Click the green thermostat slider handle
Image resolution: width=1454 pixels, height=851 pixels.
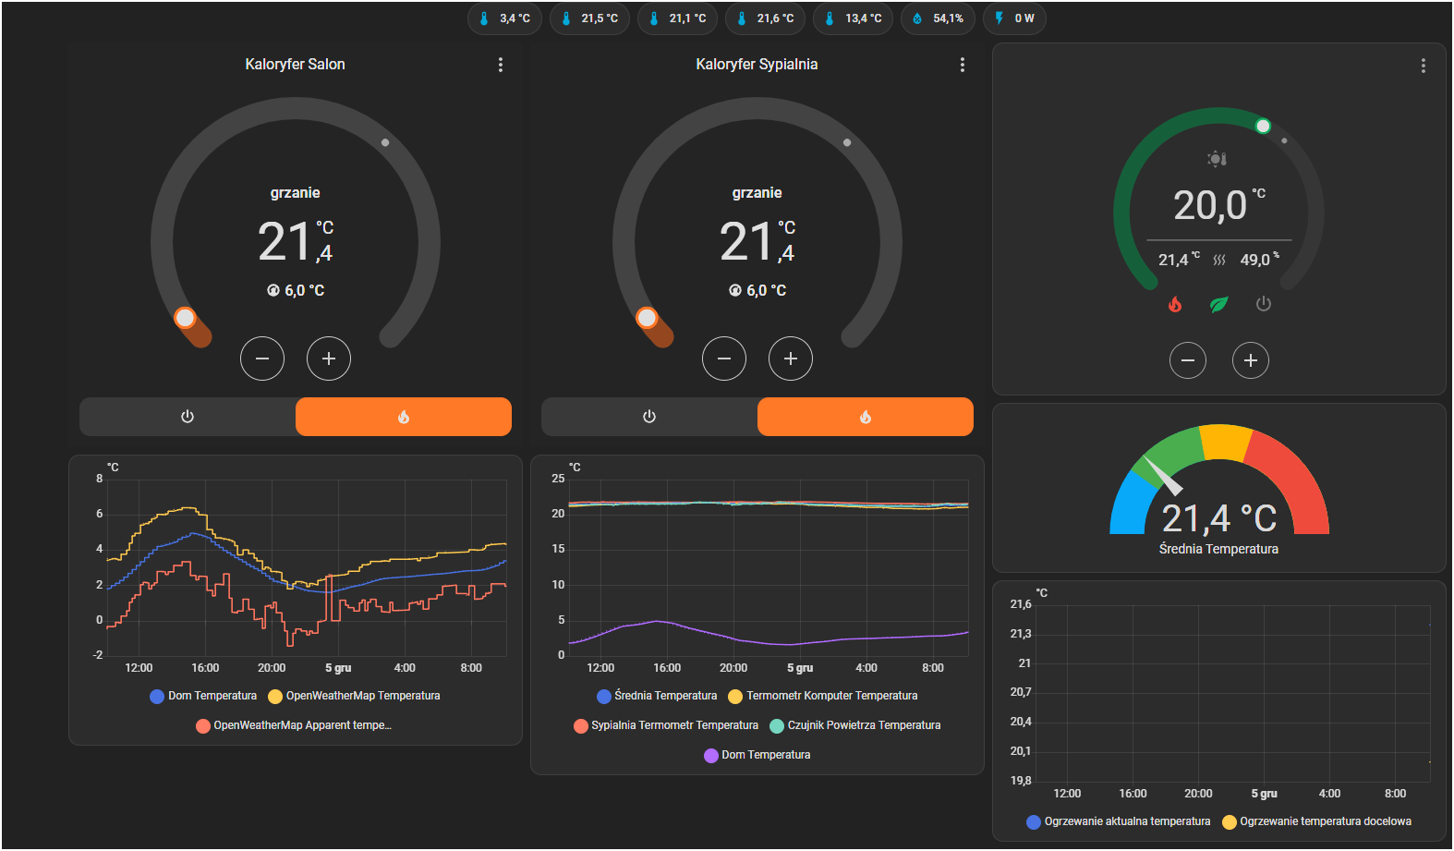coord(1263,126)
